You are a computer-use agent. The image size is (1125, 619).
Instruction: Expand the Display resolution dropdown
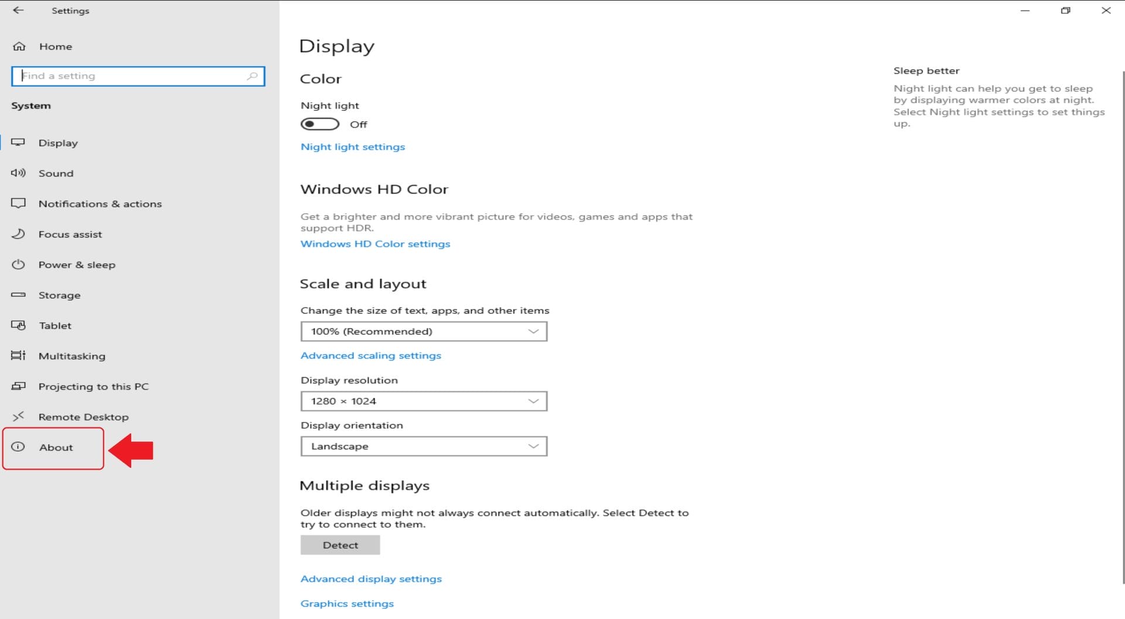click(x=423, y=401)
